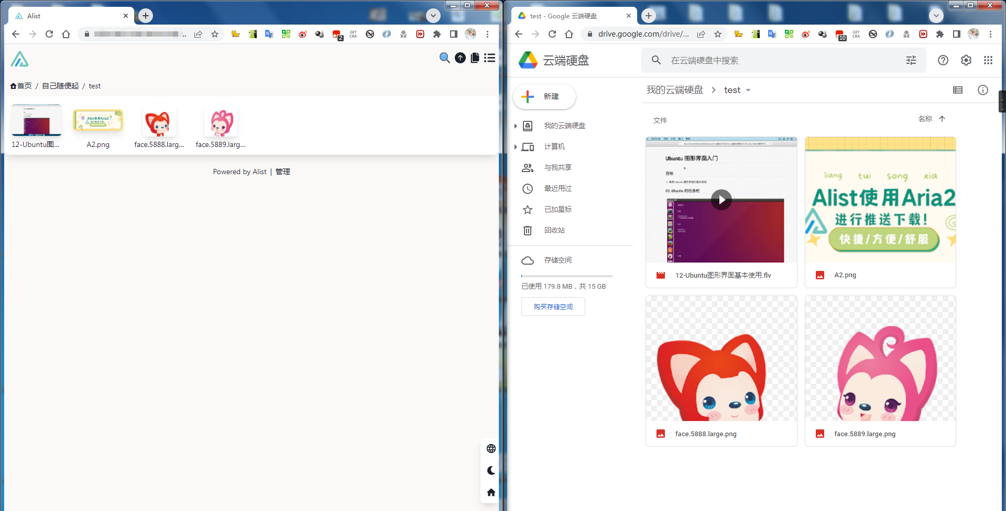Click Alist floating home icon

(491, 492)
